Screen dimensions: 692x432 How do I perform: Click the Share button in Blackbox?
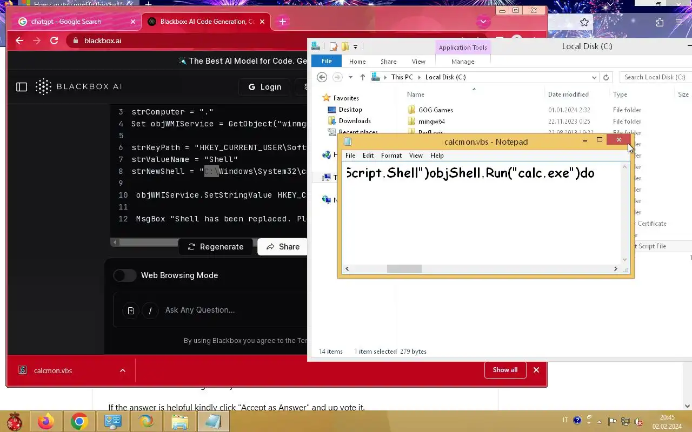(x=283, y=247)
